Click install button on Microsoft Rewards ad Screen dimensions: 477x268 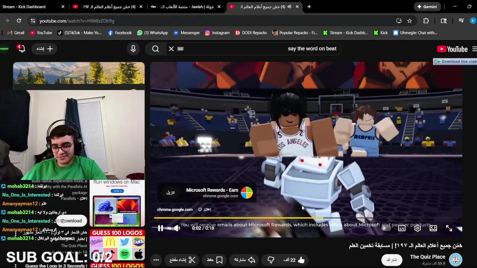point(170,192)
